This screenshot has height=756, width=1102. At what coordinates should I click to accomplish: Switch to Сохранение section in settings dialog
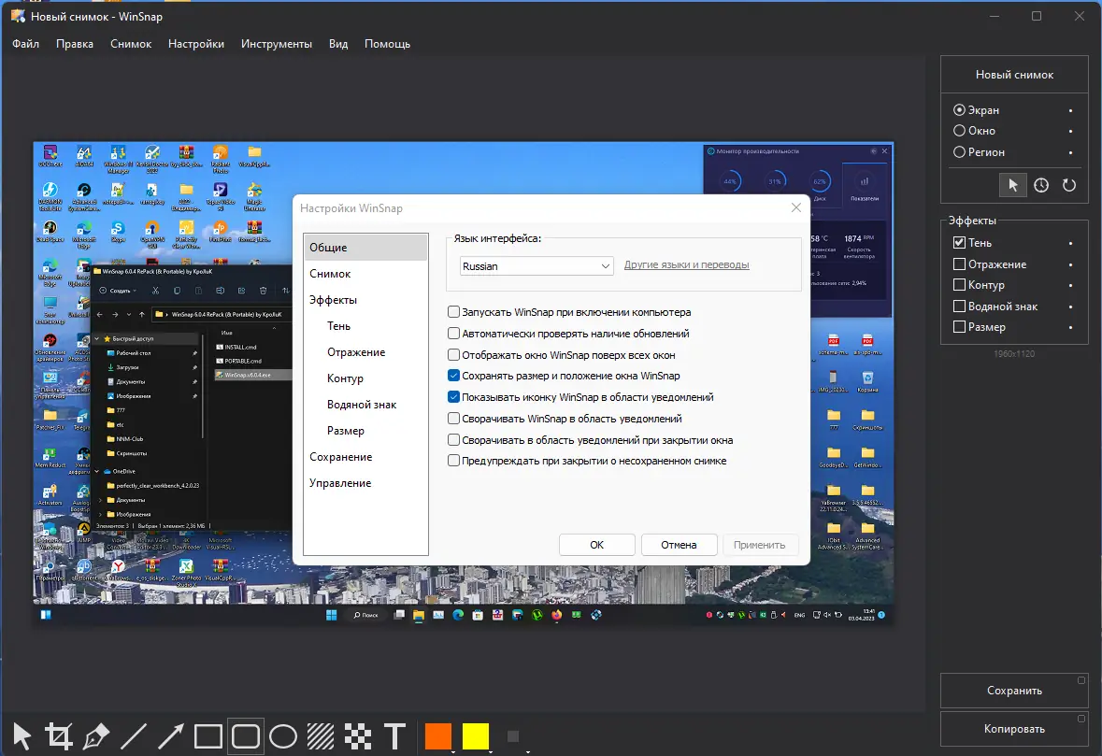click(x=365, y=457)
